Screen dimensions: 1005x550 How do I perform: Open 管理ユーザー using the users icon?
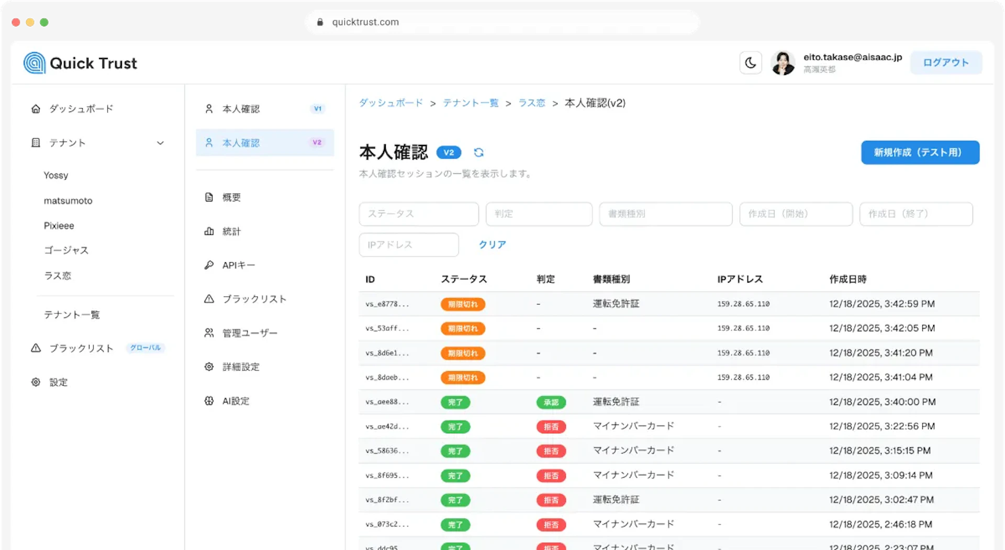(x=209, y=333)
